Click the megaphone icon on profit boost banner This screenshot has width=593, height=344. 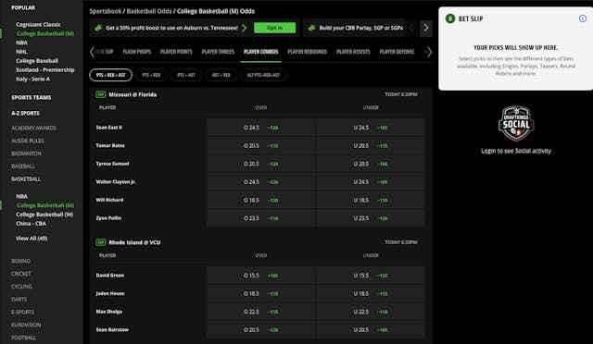(98, 28)
